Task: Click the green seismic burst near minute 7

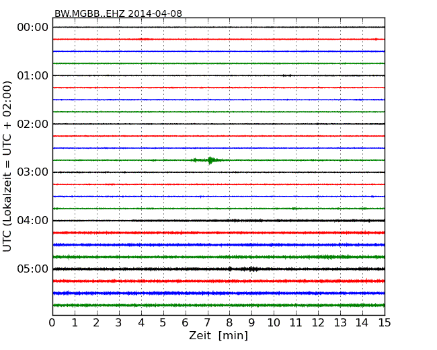Action: click(x=210, y=160)
